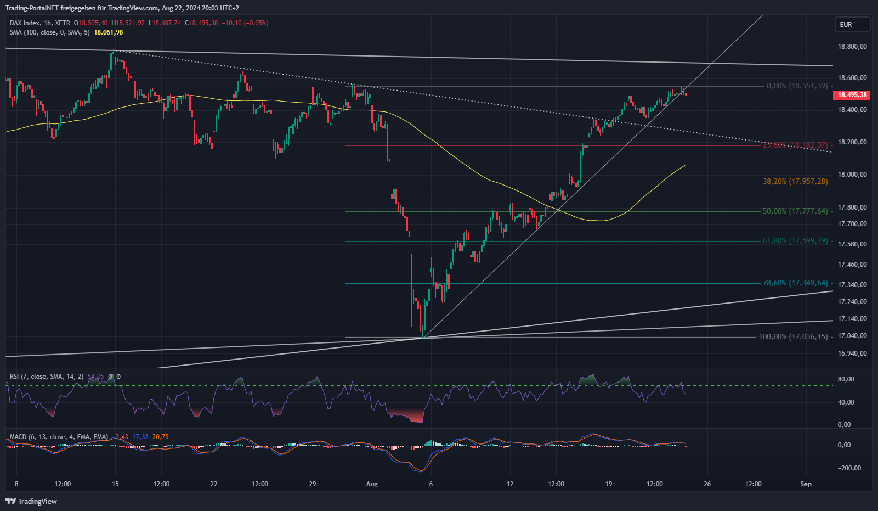Image resolution: width=878 pixels, height=511 pixels.
Task: Click price axis label 16.940,00
Action: pos(852,353)
